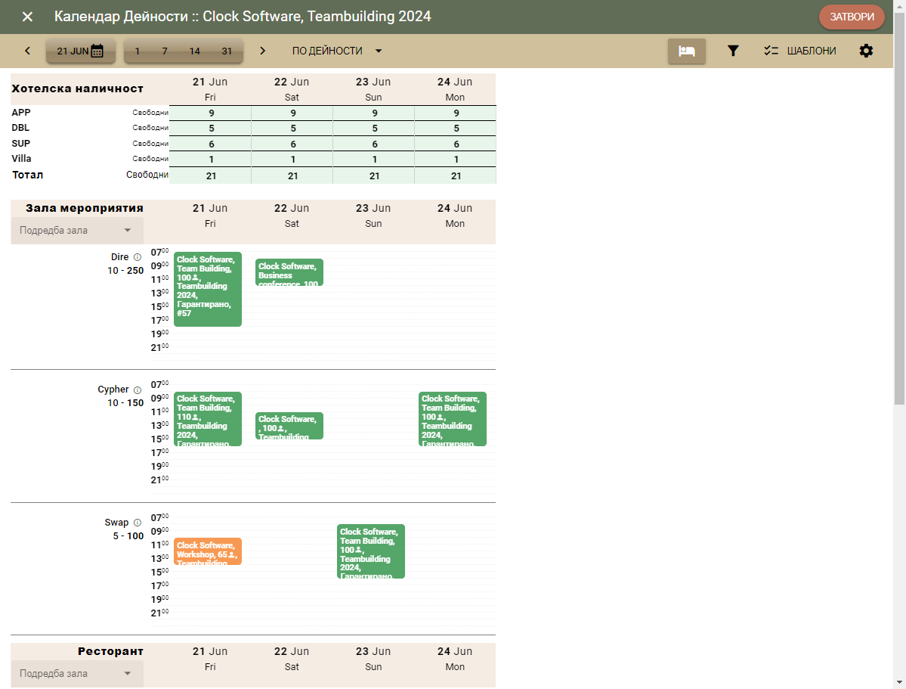Toggle the hotel availability bed icon

686,51
